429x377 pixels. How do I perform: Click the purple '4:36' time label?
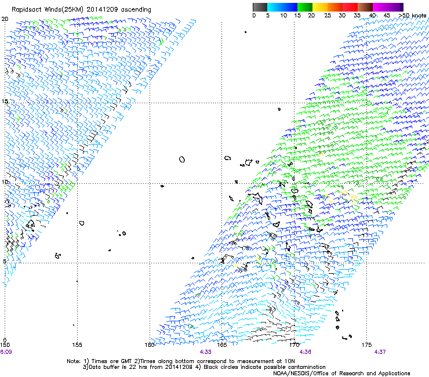pos(305,352)
